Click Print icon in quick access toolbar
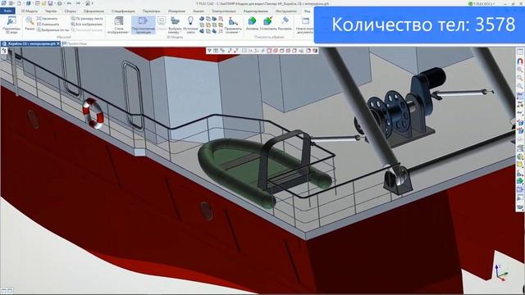The width and height of the screenshot is (525, 295). (x=60, y=3)
